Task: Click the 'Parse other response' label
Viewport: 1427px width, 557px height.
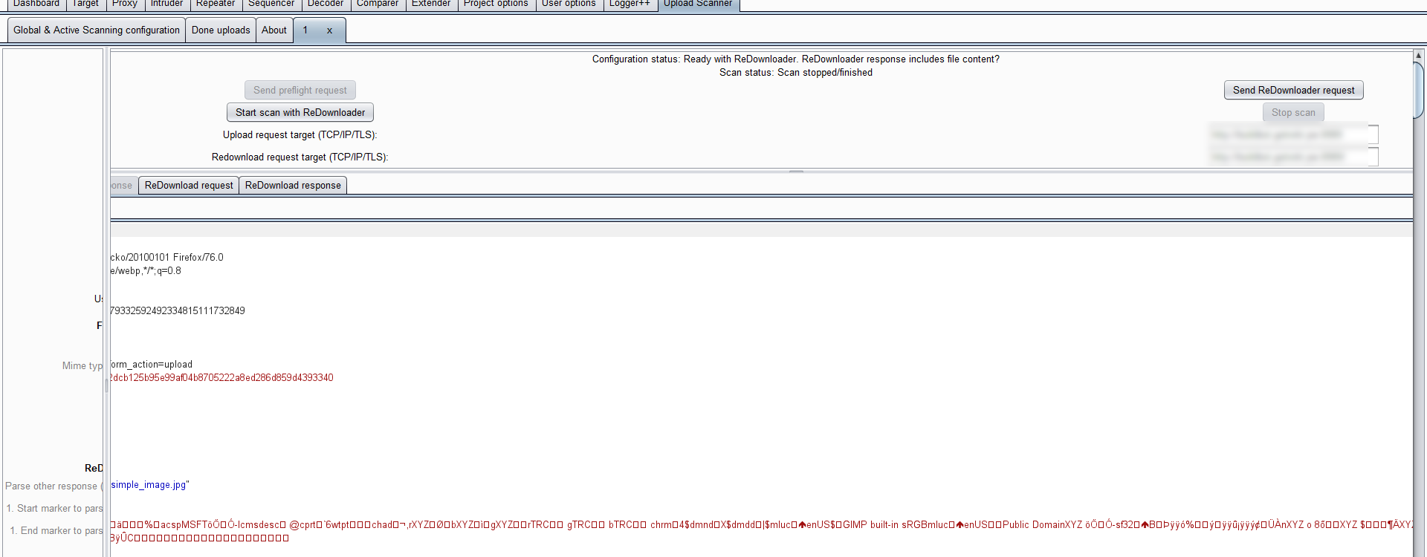Action: click(54, 486)
